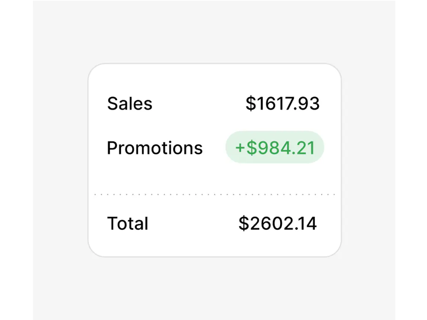
Task: Click the bottom edge of the card
Action: [x=213, y=255]
